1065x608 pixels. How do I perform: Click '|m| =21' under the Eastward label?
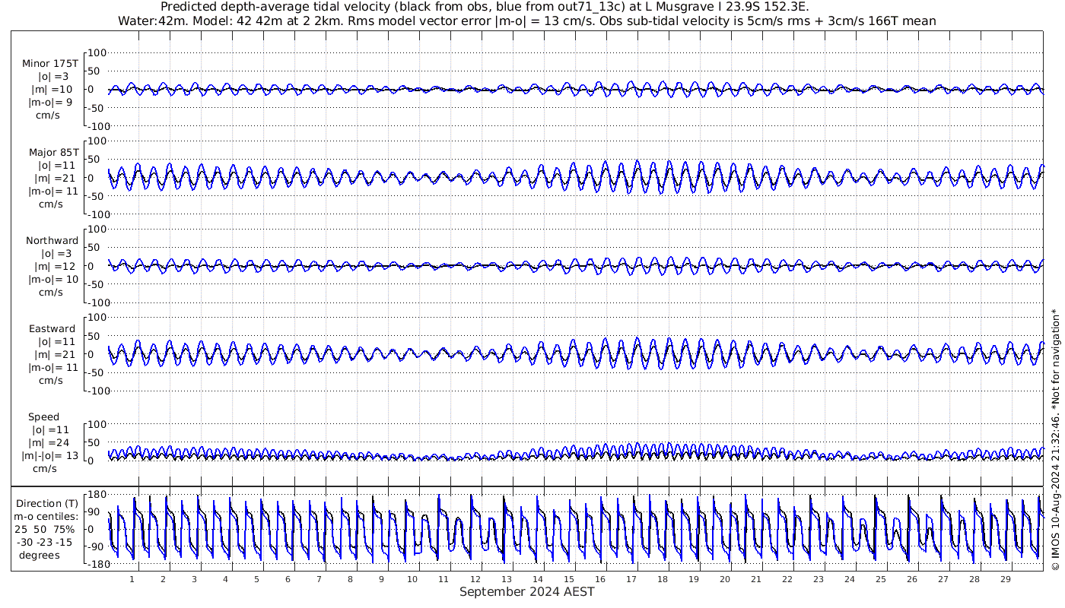(52, 355)
